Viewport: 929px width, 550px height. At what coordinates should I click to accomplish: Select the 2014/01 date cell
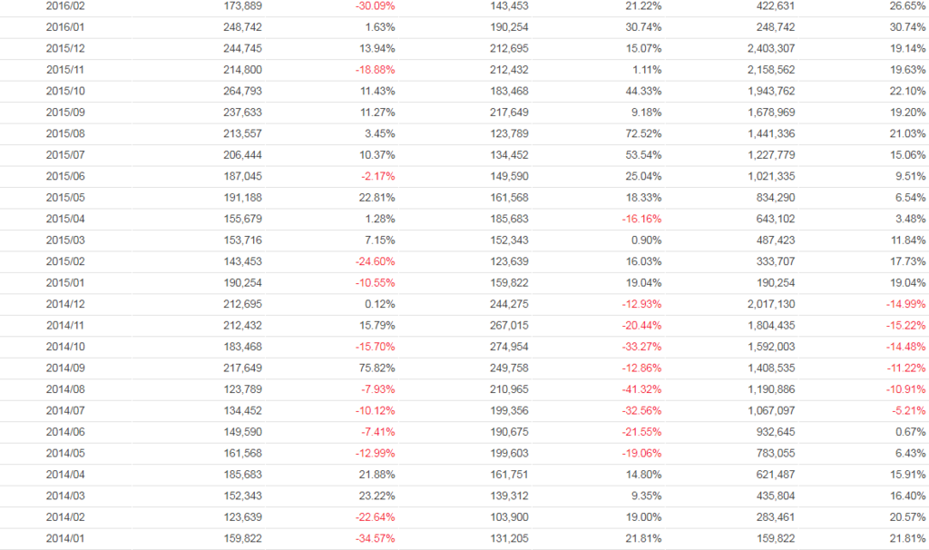(x=65, y=538)
